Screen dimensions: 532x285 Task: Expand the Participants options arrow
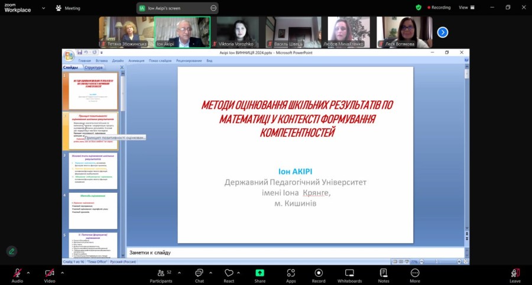pyautogui.click(x=179, y=273)
